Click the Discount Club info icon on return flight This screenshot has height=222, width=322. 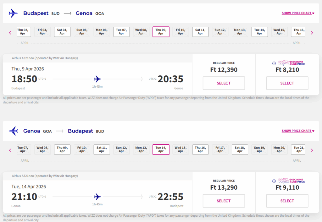click(x=274, y=181)
